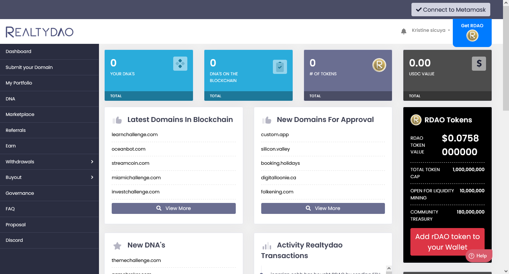Viewport: 509px width, 274px height.
Task: Open Discord sidebar link
Action: (x=49, y=240)
